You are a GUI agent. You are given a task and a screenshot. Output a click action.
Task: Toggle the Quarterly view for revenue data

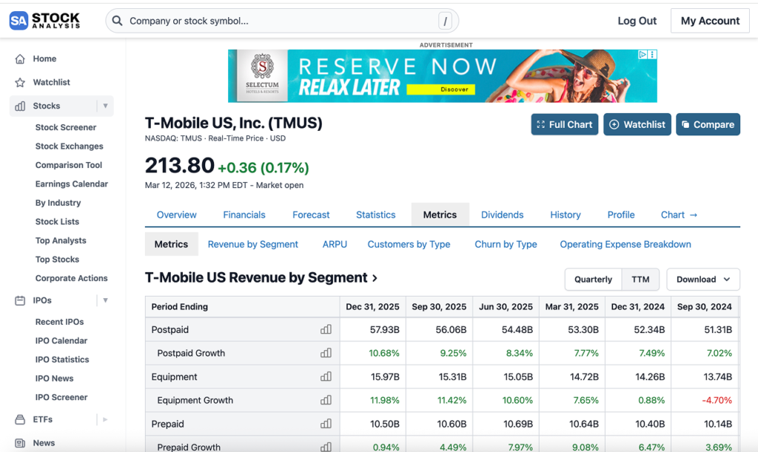[x=593, y=280]
